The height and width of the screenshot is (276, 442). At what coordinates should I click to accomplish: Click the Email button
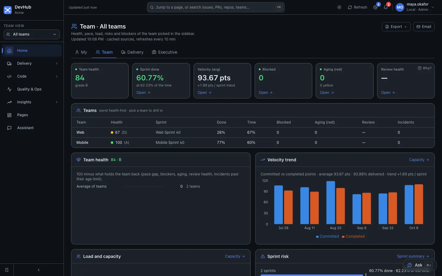(x=424, y=27)
